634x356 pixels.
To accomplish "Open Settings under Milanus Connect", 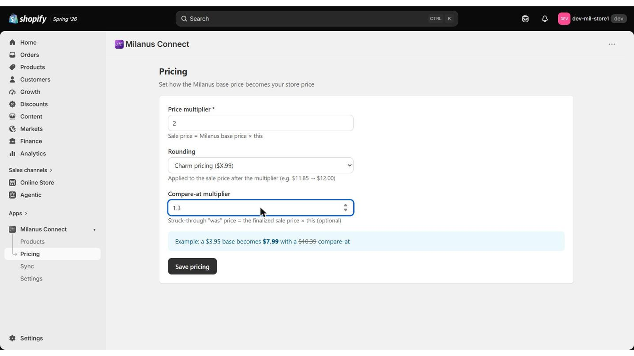I will click(x=31, y=278).
